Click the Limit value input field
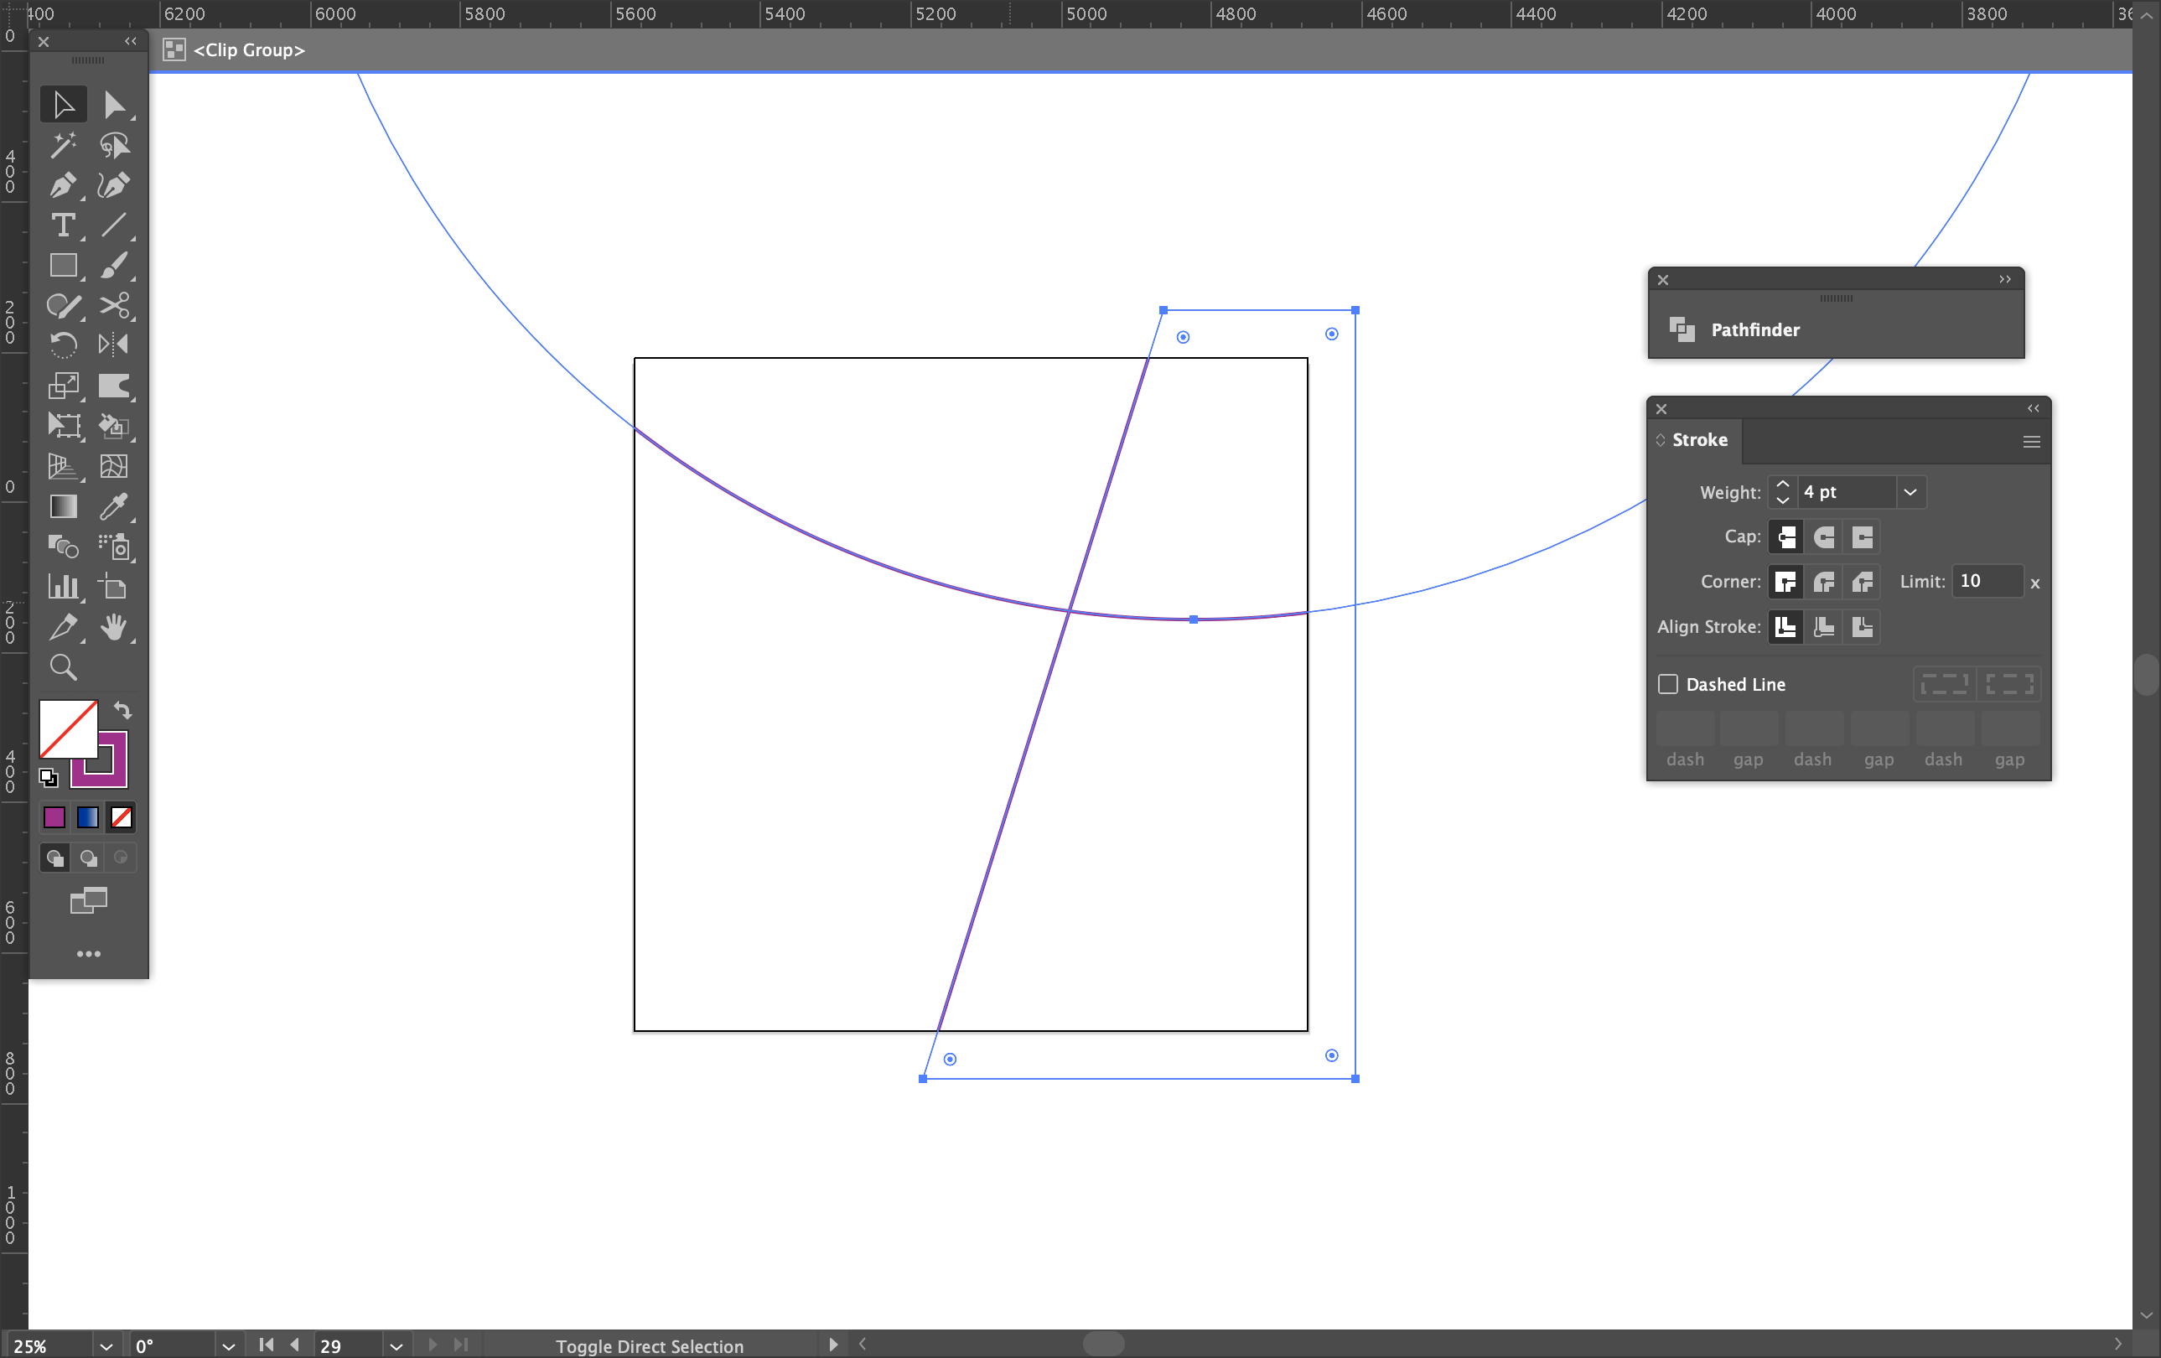This screenshot has height=1358, width=2161. pyautogui.click(x=1986, y=581)
